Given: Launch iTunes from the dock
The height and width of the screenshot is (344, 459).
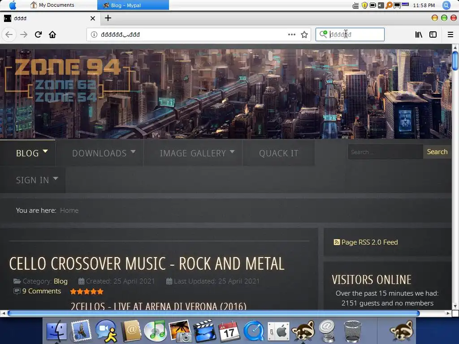Looking at the screenshot, I should pos(155,331).
